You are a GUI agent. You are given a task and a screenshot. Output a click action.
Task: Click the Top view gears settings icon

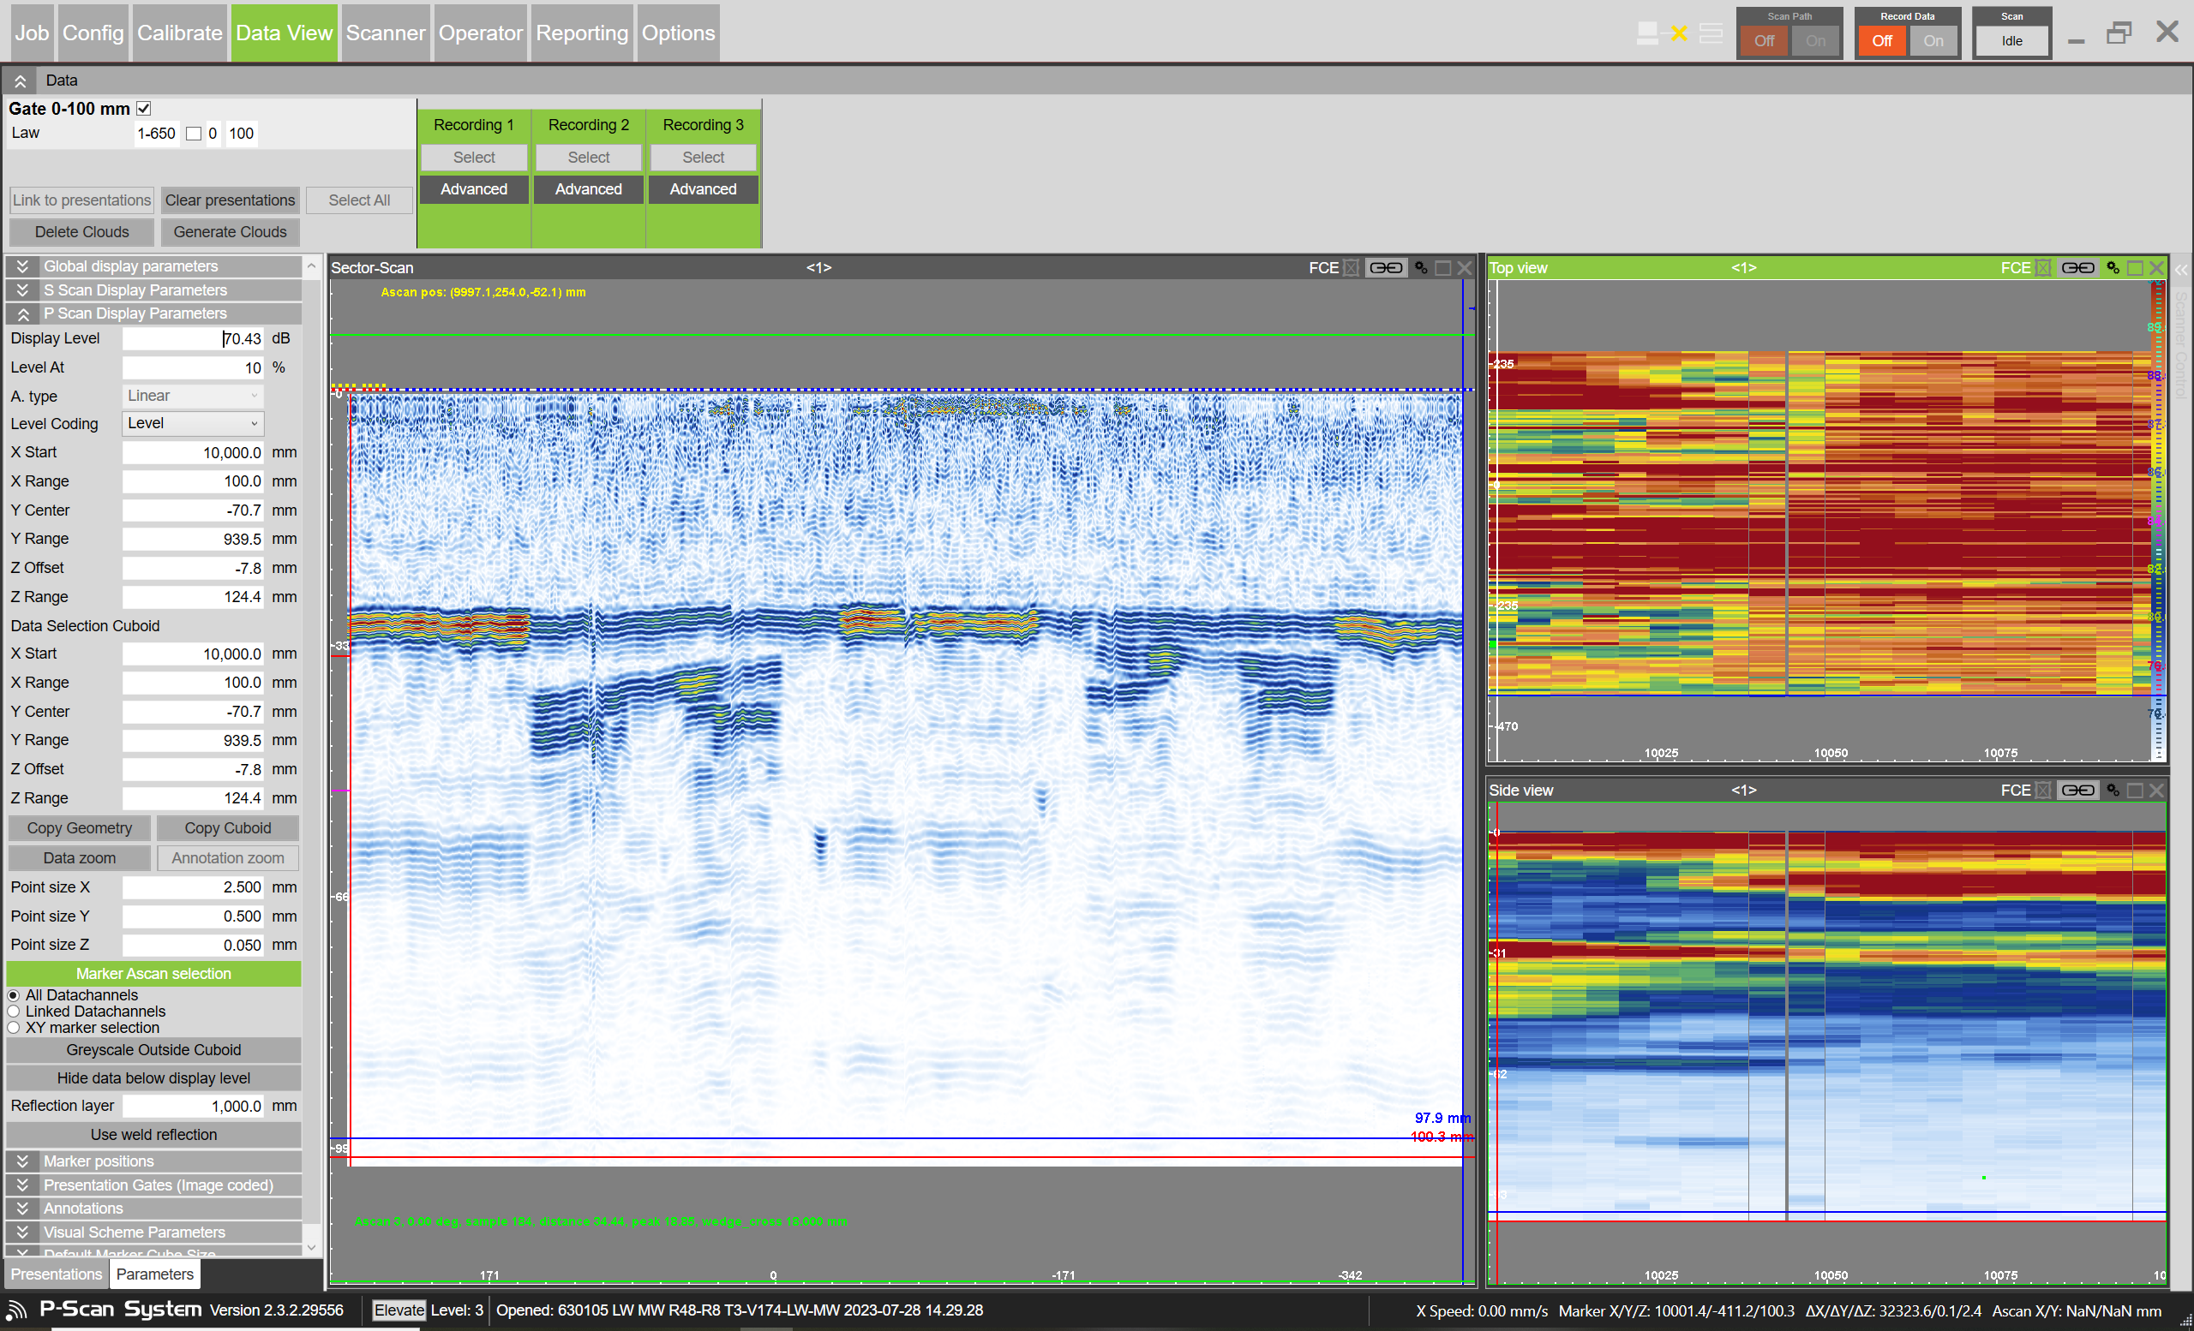click(2112, 268)
